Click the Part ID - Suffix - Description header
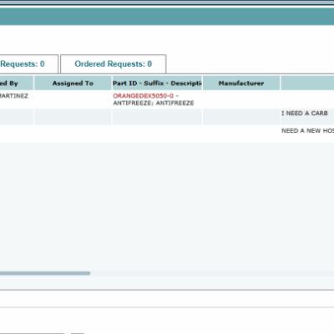Image resolution: width=334 pixels, height=334 pixels. pos(157,83)
